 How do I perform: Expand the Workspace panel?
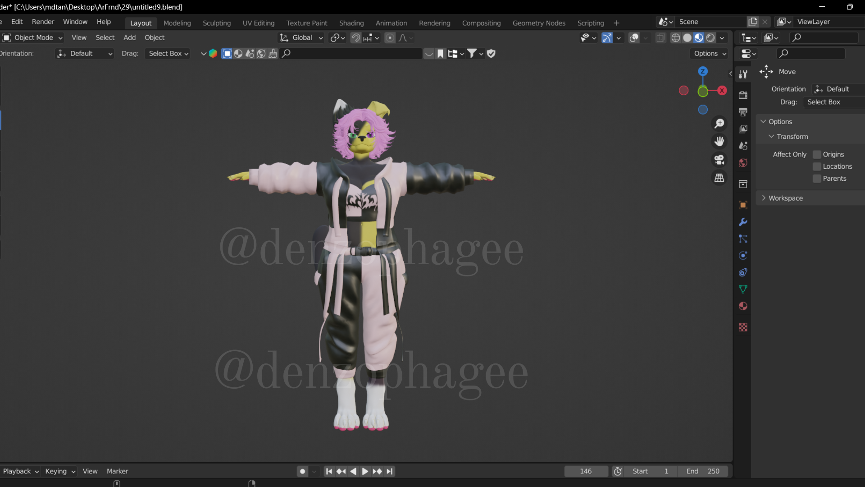click(x=785, y=198)
